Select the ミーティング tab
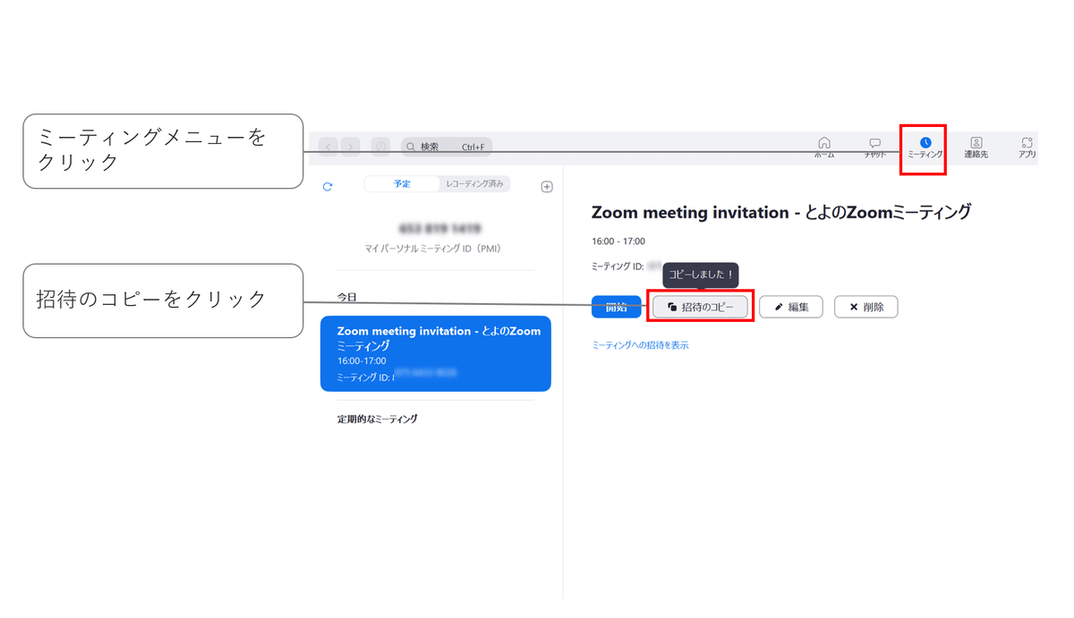The image size is (1074, 618). tap(925, 148)
